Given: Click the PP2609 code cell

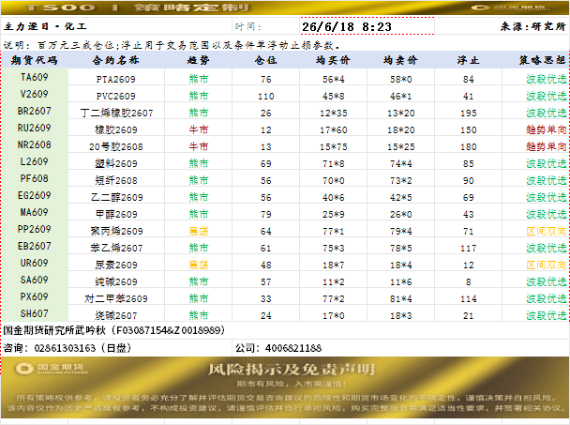Looking at the screenshot, I should click(x=35, y=229).
